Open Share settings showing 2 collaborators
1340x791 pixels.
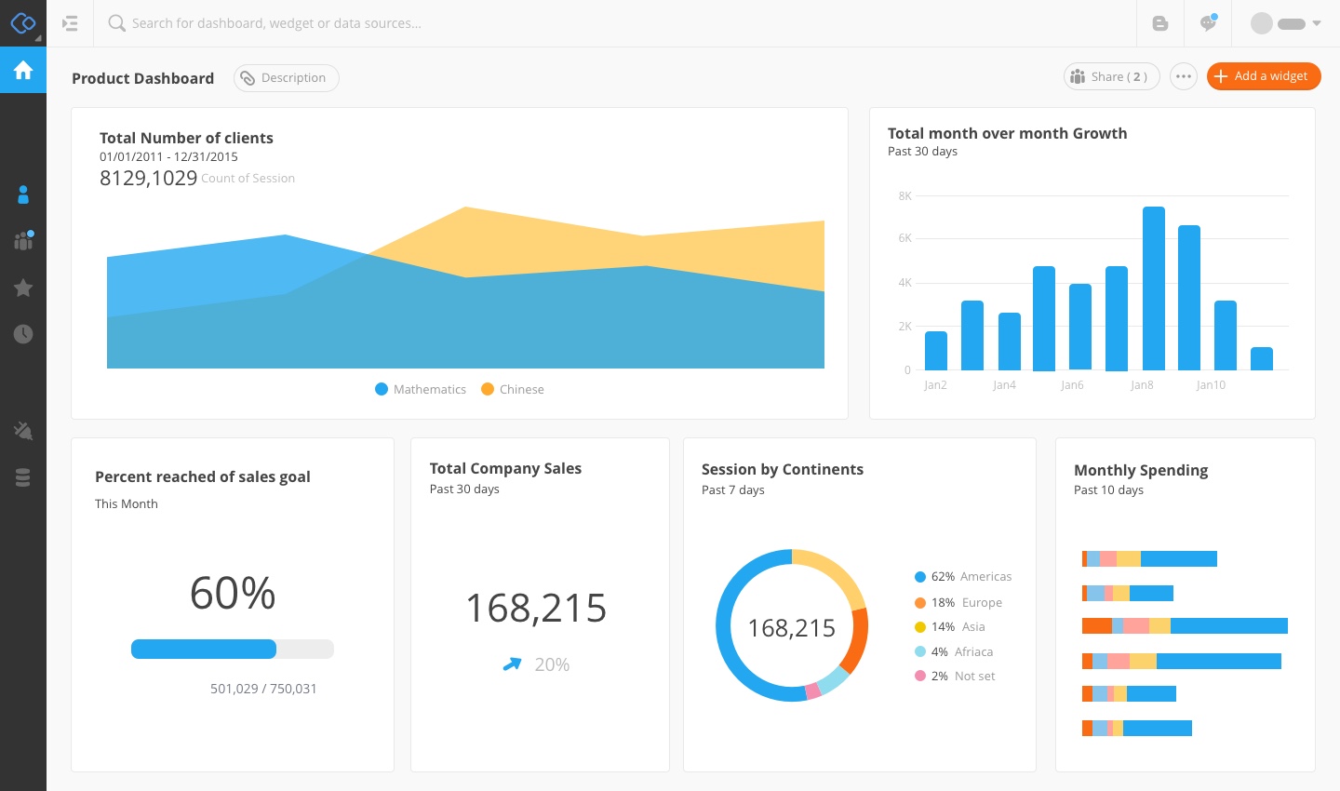[x=1111, y=76]
